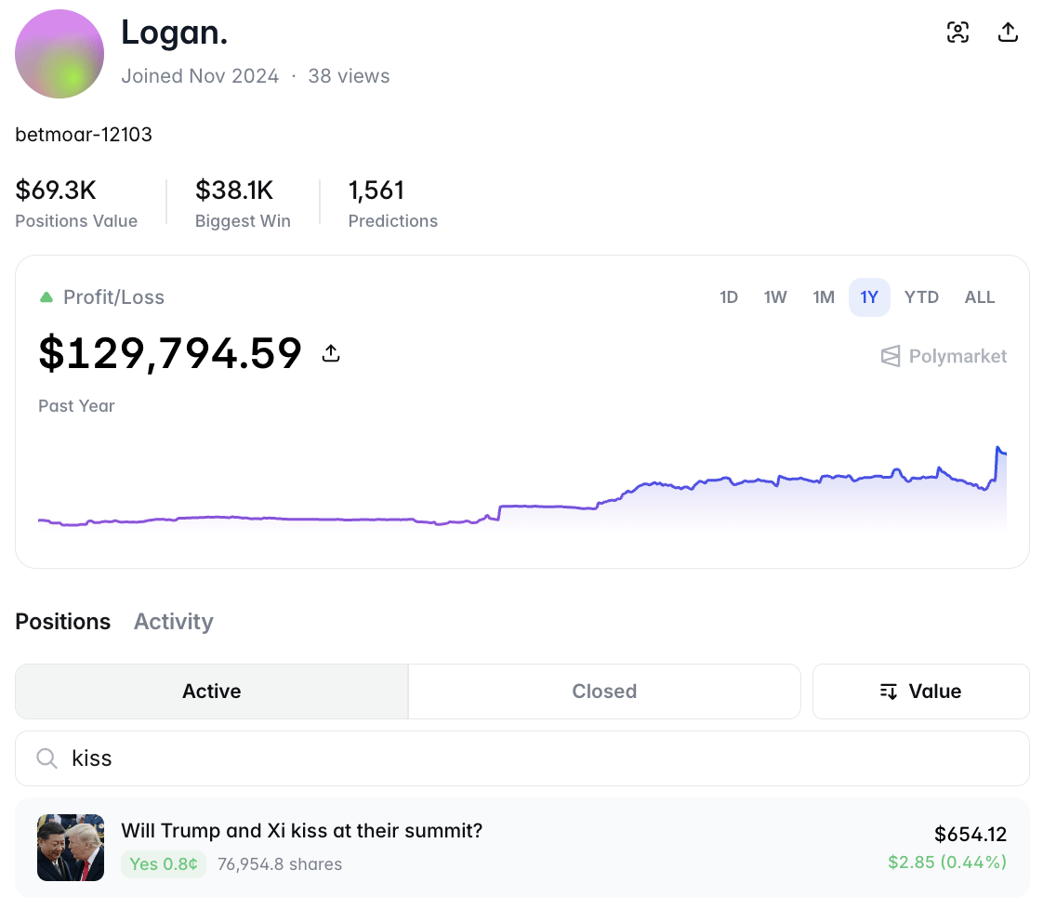Show Closed positions

[604, 691]
